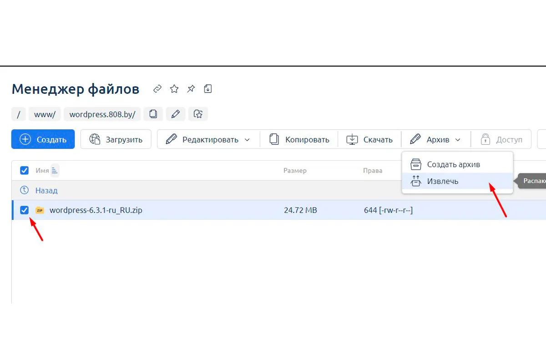Collapse the Архив dropdown
Viewport: 546px width, 364px height.
pos(435,140)
